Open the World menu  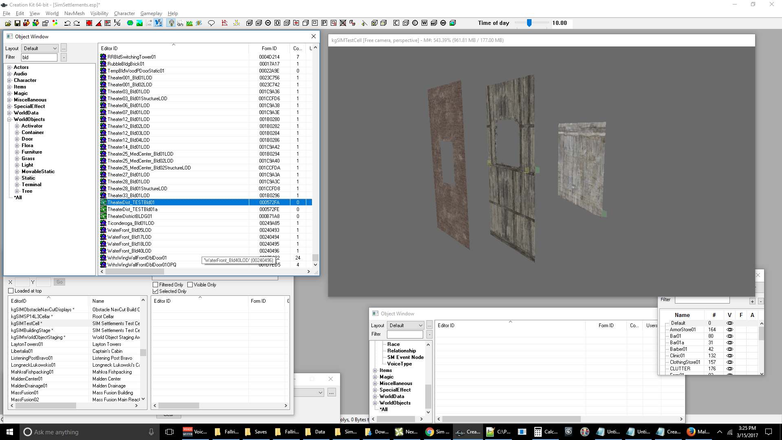[x=52, y=13]
